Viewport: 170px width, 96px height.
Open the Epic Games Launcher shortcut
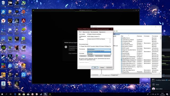tap(10, 76)
